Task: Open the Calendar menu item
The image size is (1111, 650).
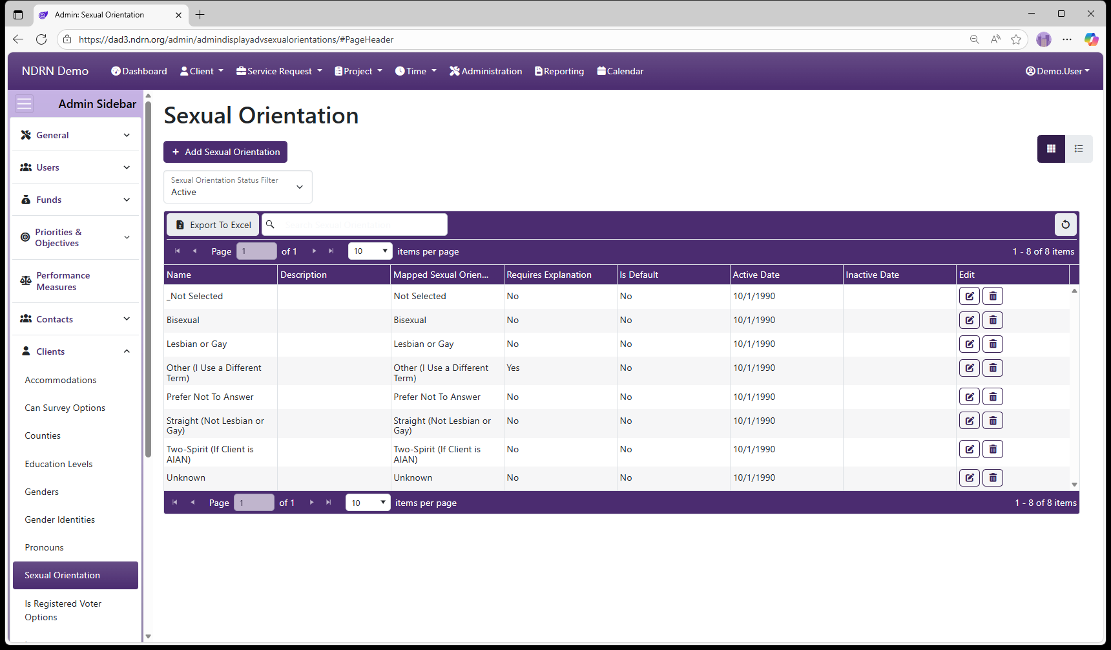Action: point(620,71)
